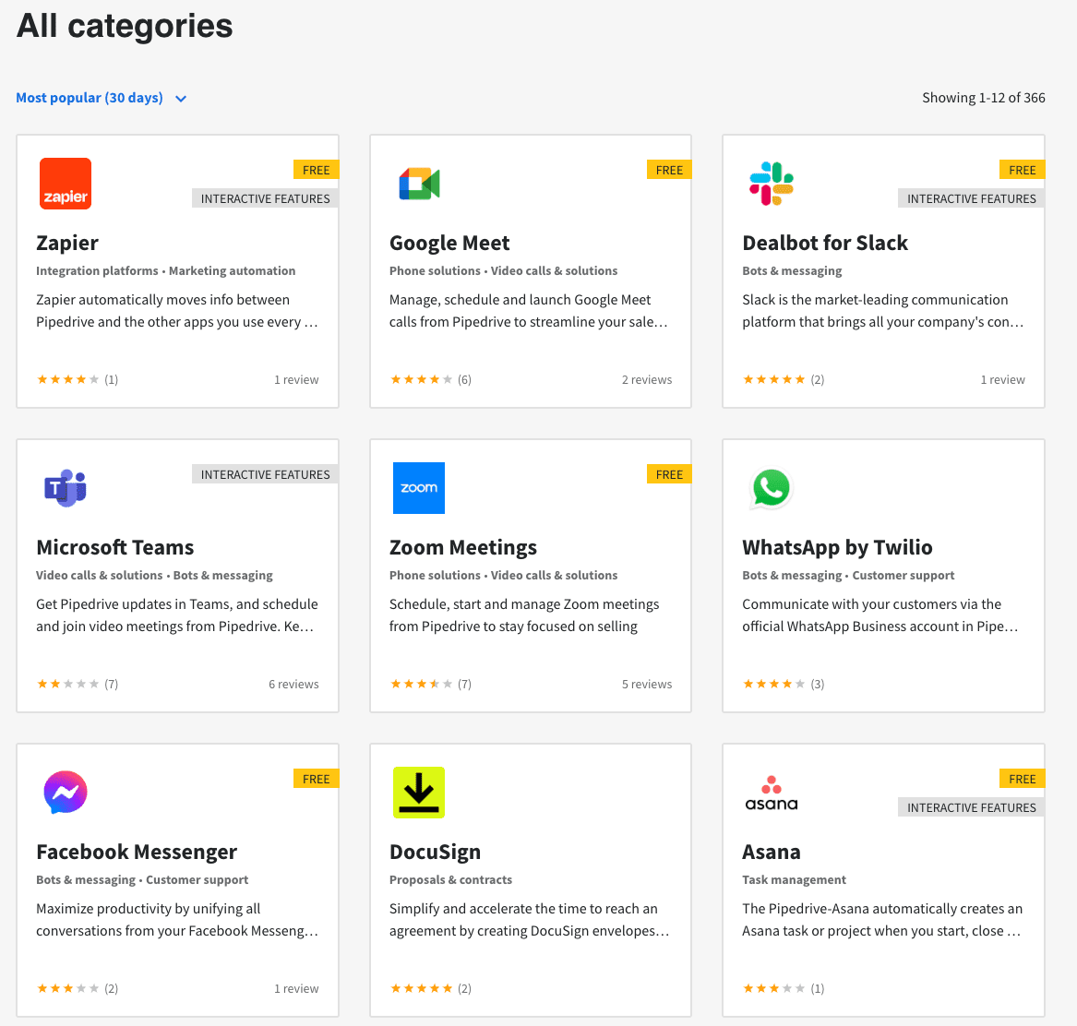This screenshot has width=1077, height=1026.
Task: Click the Google Meet camera icon
Action: [x=419, y=184]
